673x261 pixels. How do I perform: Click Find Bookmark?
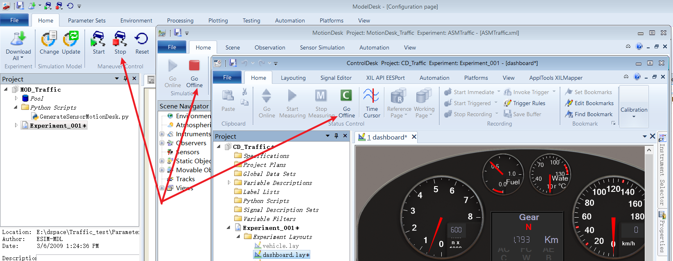pyautogui.click(x=589, y=114)
